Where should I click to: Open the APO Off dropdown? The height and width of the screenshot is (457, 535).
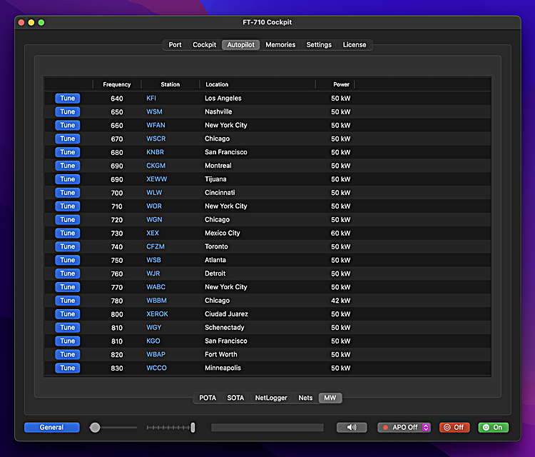click(x=404, y=427)
